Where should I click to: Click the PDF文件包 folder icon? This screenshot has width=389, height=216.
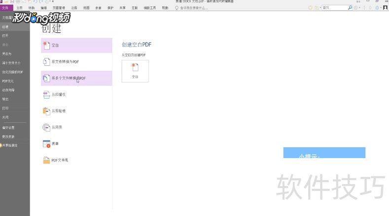point(47,160)
